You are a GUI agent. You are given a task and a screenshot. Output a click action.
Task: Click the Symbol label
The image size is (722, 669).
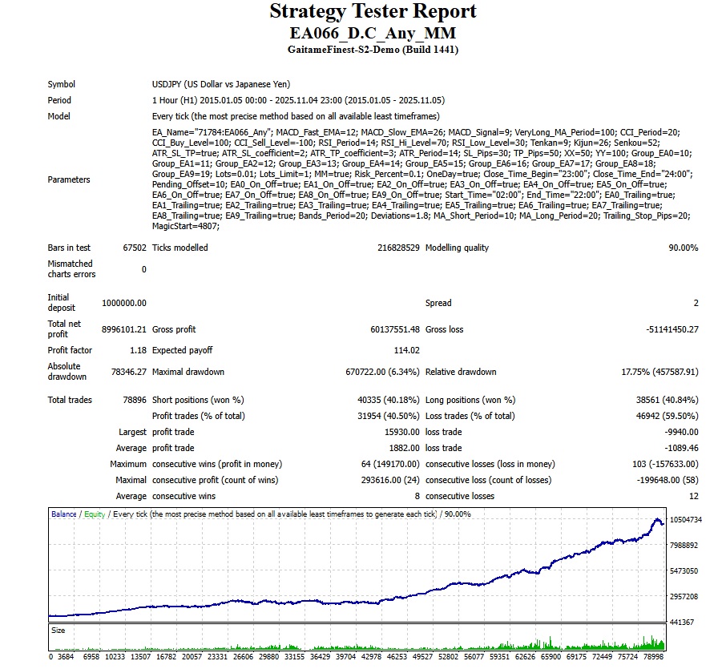pyautogui.click(x=61, y=84)
